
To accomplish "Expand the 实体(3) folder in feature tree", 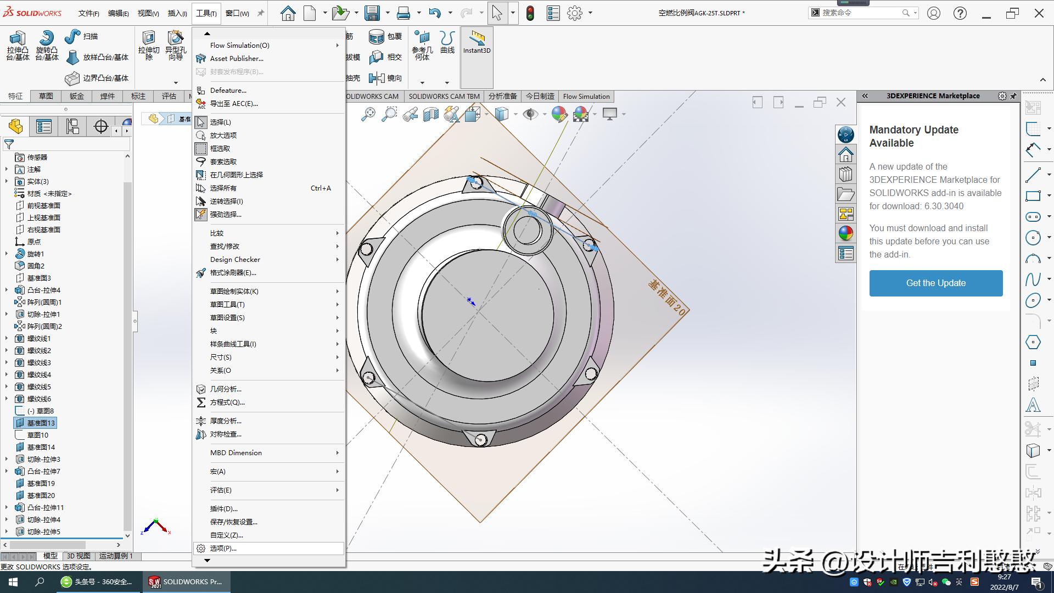I will click(6, 181).
